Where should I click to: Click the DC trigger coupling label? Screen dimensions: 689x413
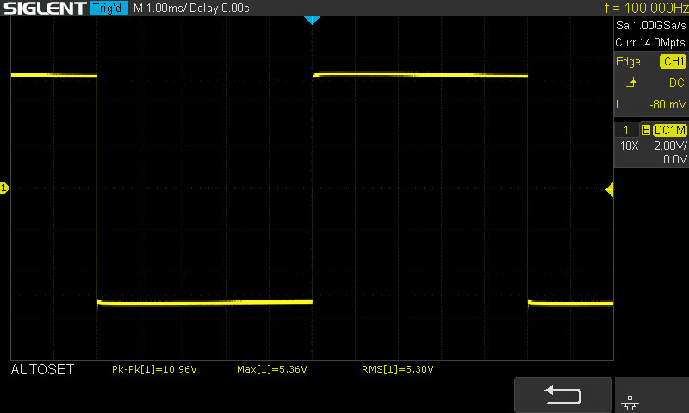pos(677,83)
